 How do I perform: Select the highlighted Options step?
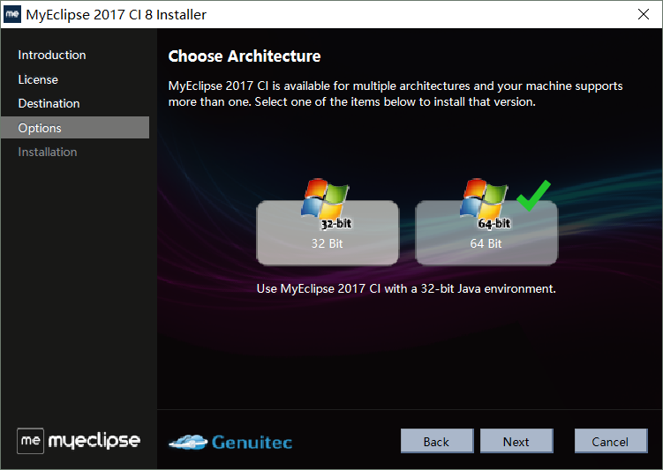[x=75, y=128]
